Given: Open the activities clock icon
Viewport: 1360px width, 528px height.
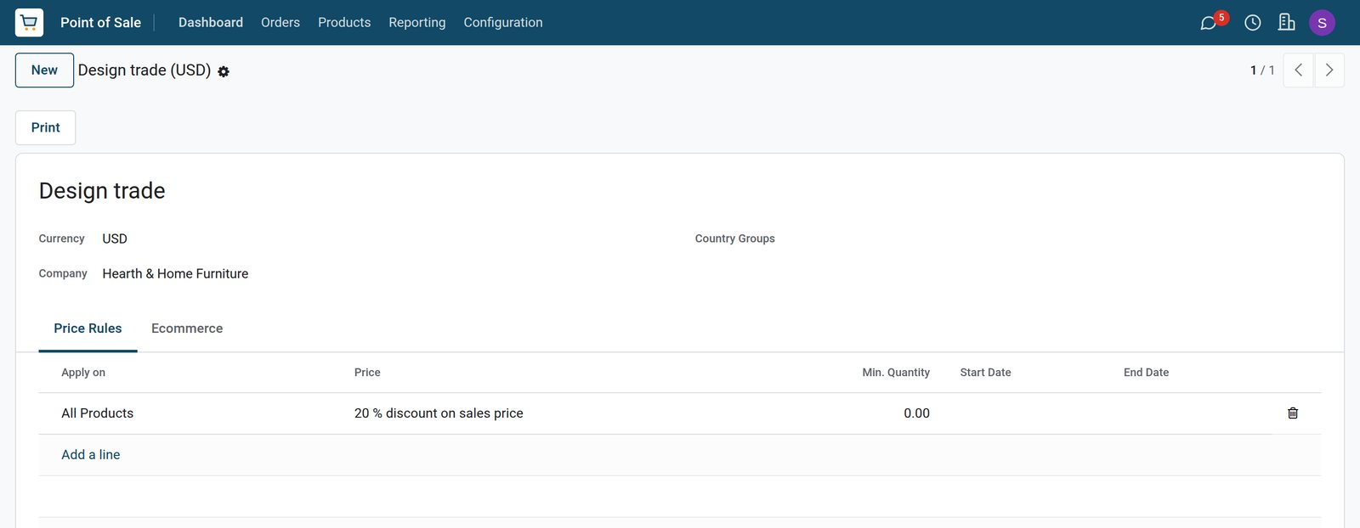Looking at the screenshot, I should click(1252, 23).
